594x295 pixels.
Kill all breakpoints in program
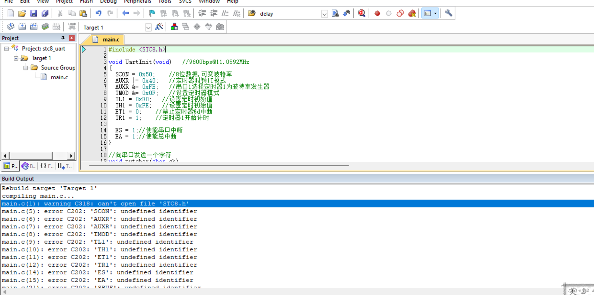(412, 13)
